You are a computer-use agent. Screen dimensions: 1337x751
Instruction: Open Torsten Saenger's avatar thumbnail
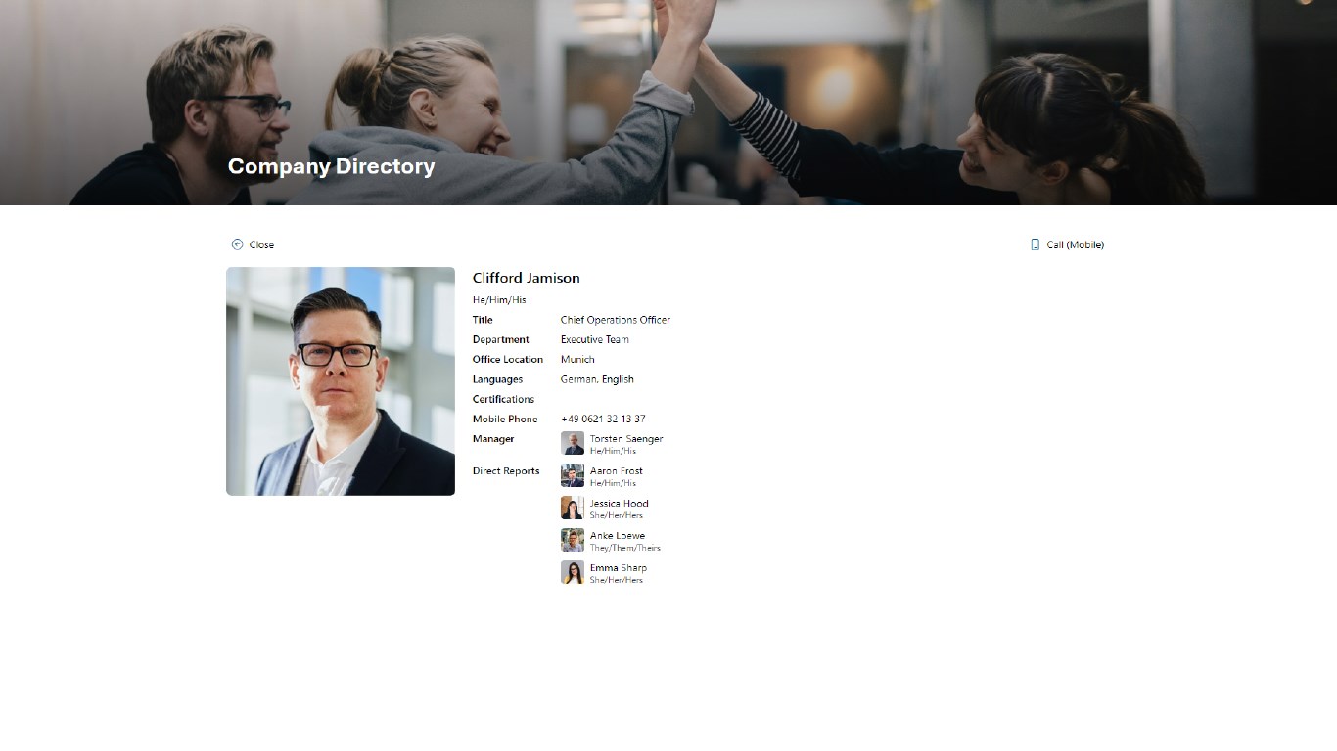(573, 443)
